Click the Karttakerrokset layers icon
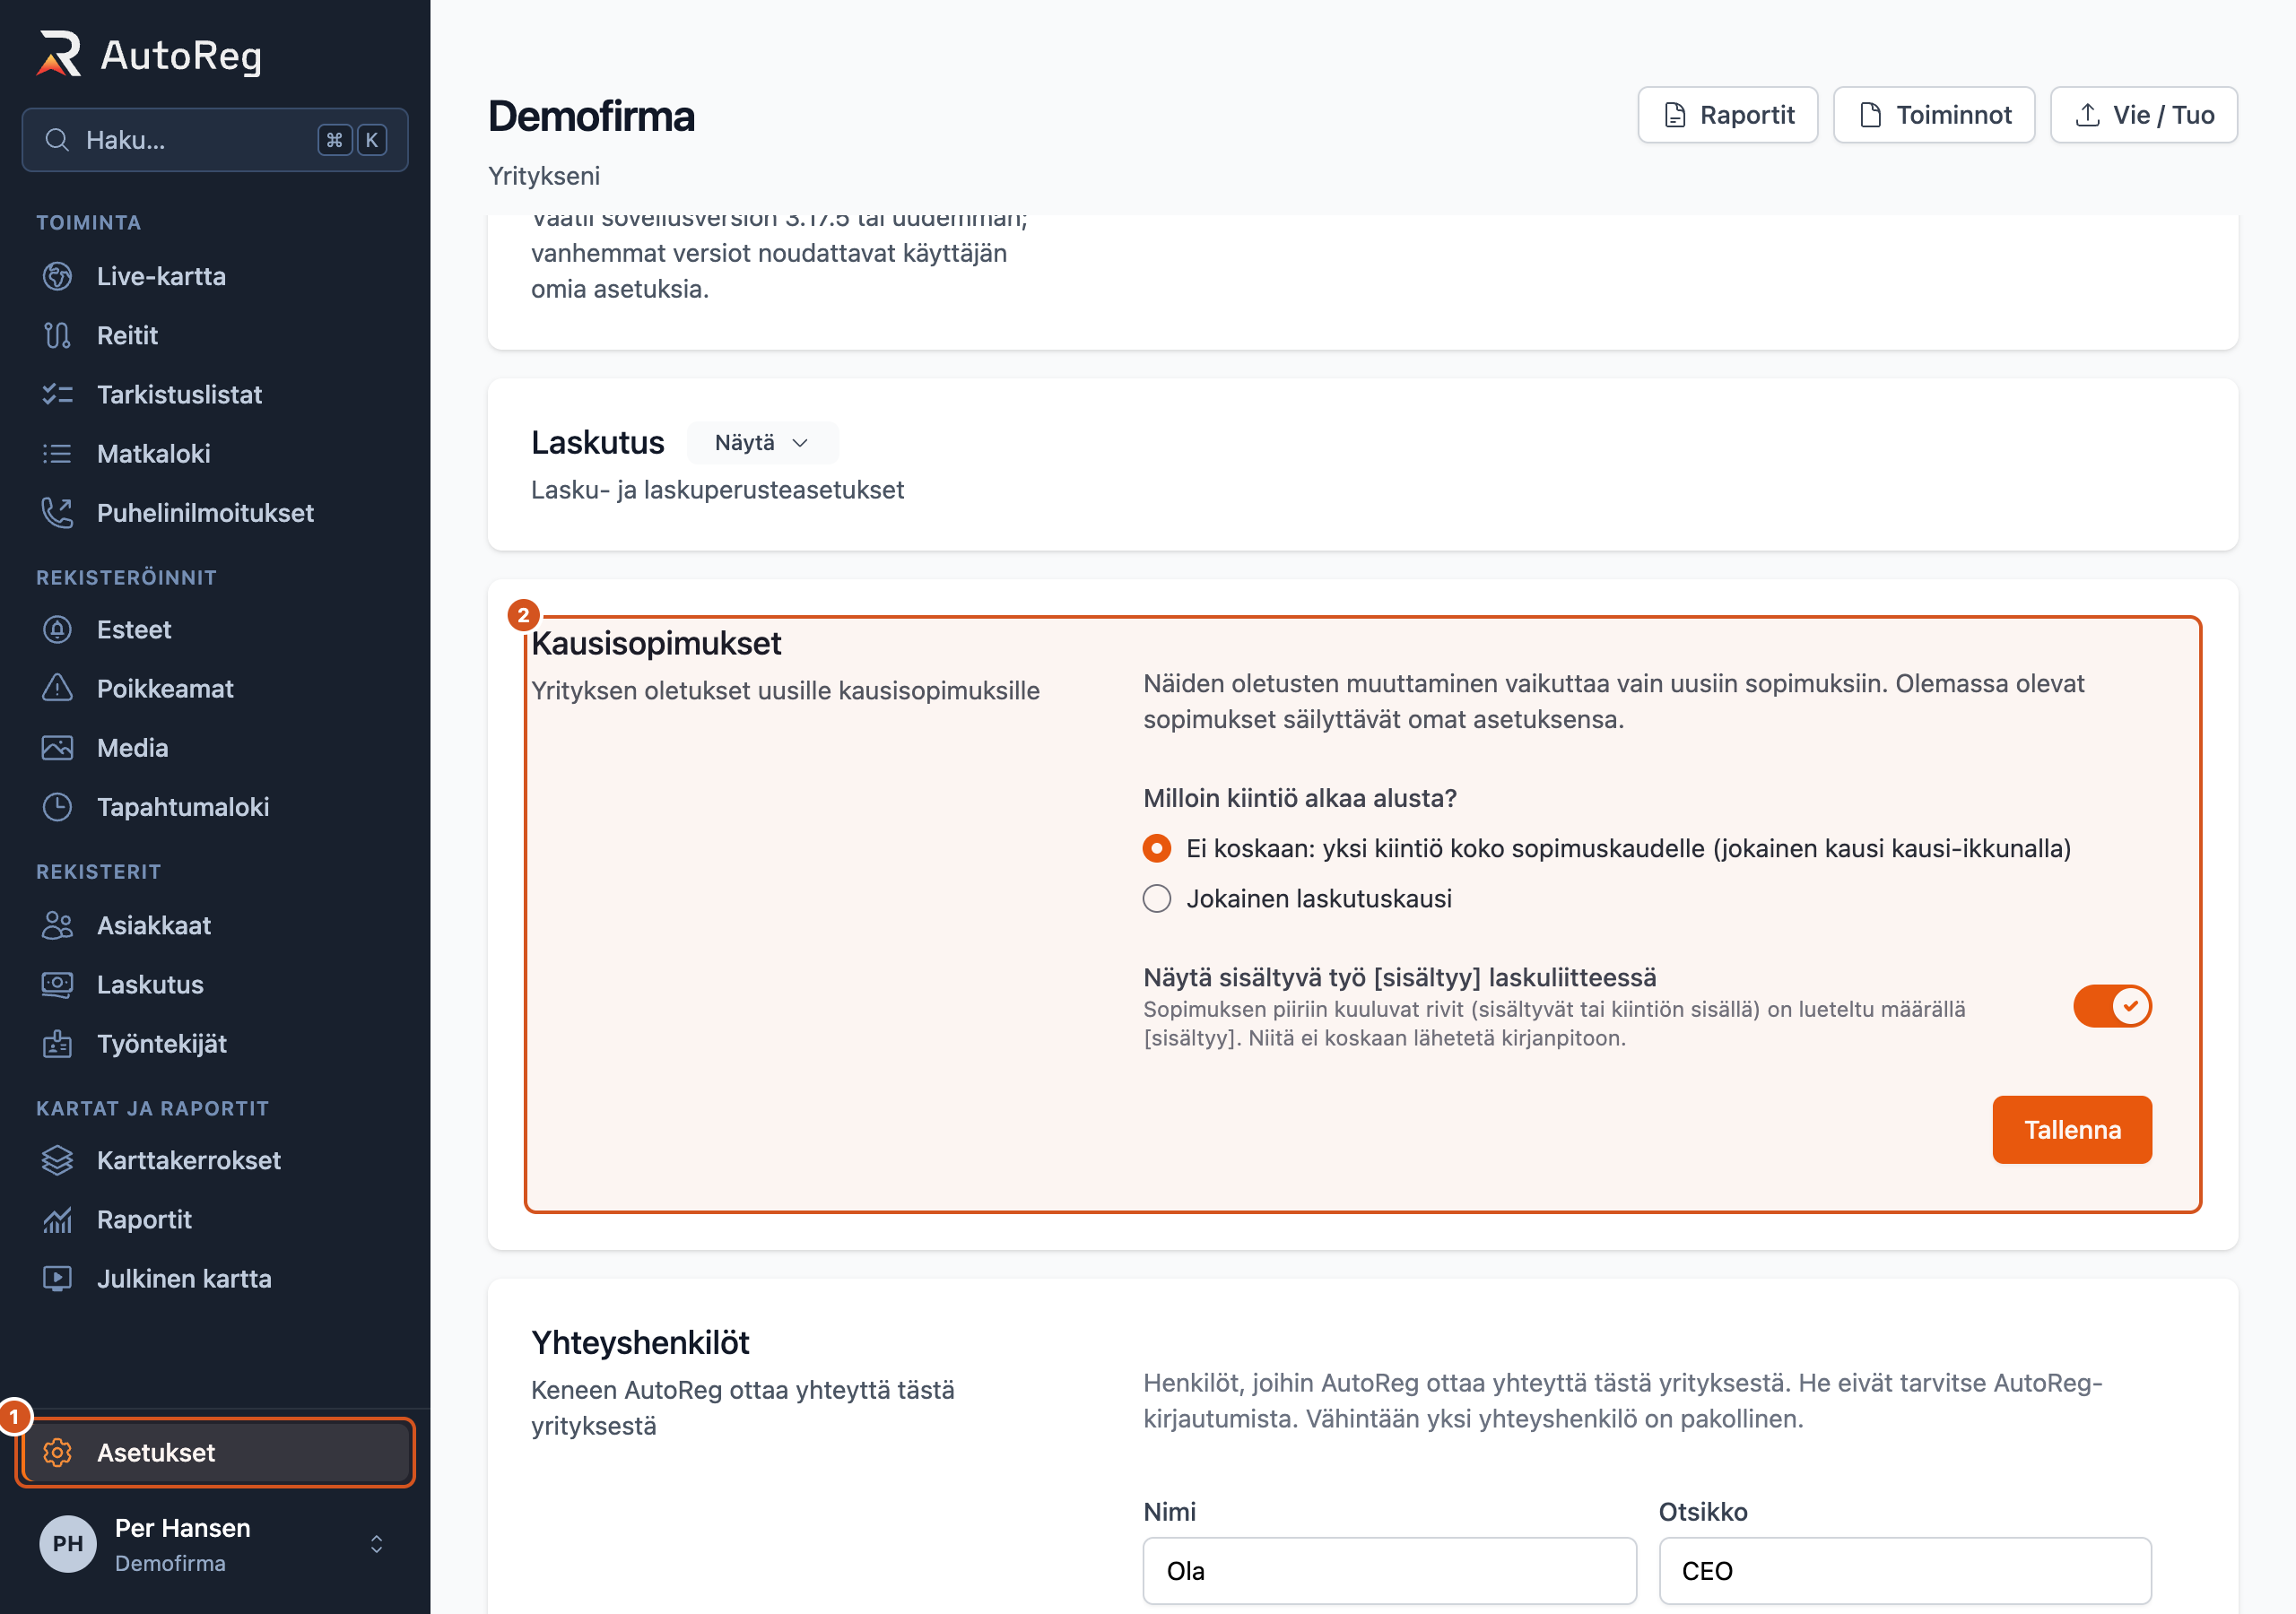Image resolution: width=2296 pixels, height=1614 pixels. 57,1160
